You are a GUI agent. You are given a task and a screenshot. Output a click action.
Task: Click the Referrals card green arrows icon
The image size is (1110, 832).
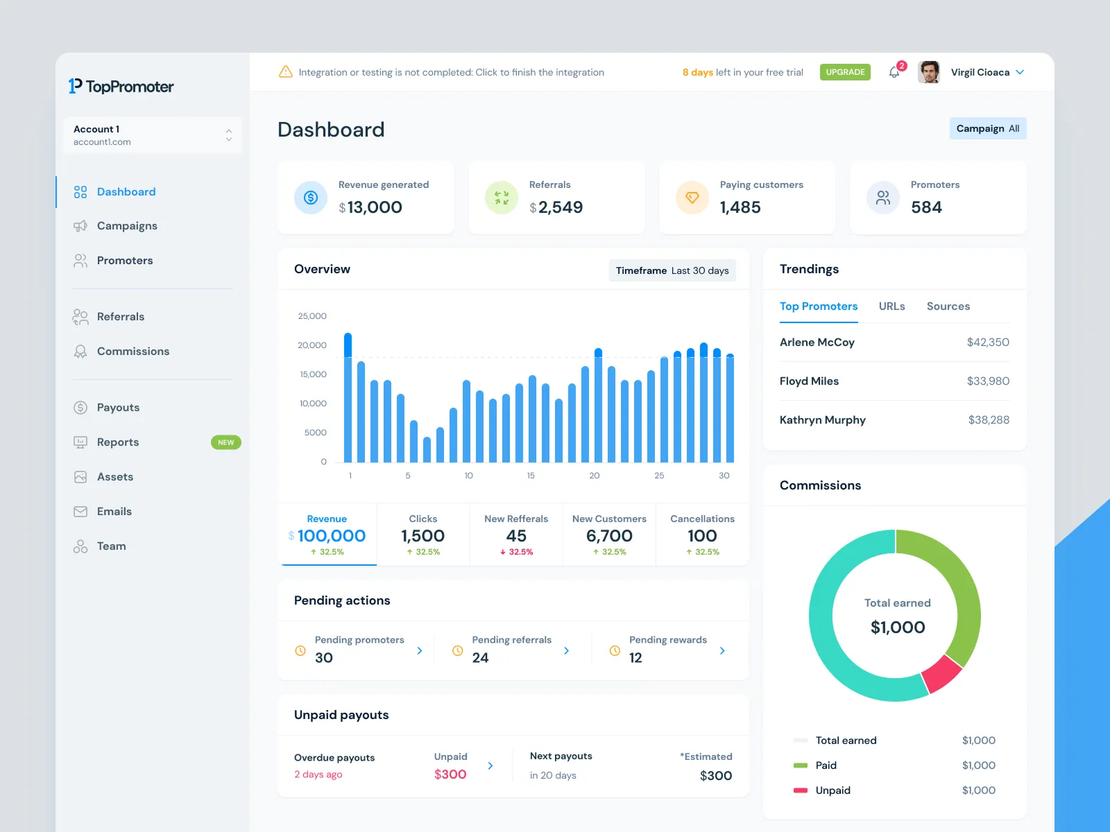[502, 198]
